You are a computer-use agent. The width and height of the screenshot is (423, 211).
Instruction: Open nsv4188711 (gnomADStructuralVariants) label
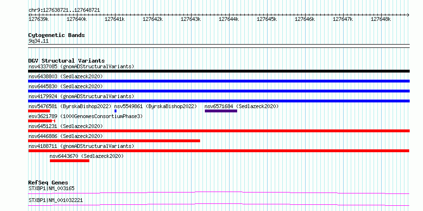pos(81,146)
